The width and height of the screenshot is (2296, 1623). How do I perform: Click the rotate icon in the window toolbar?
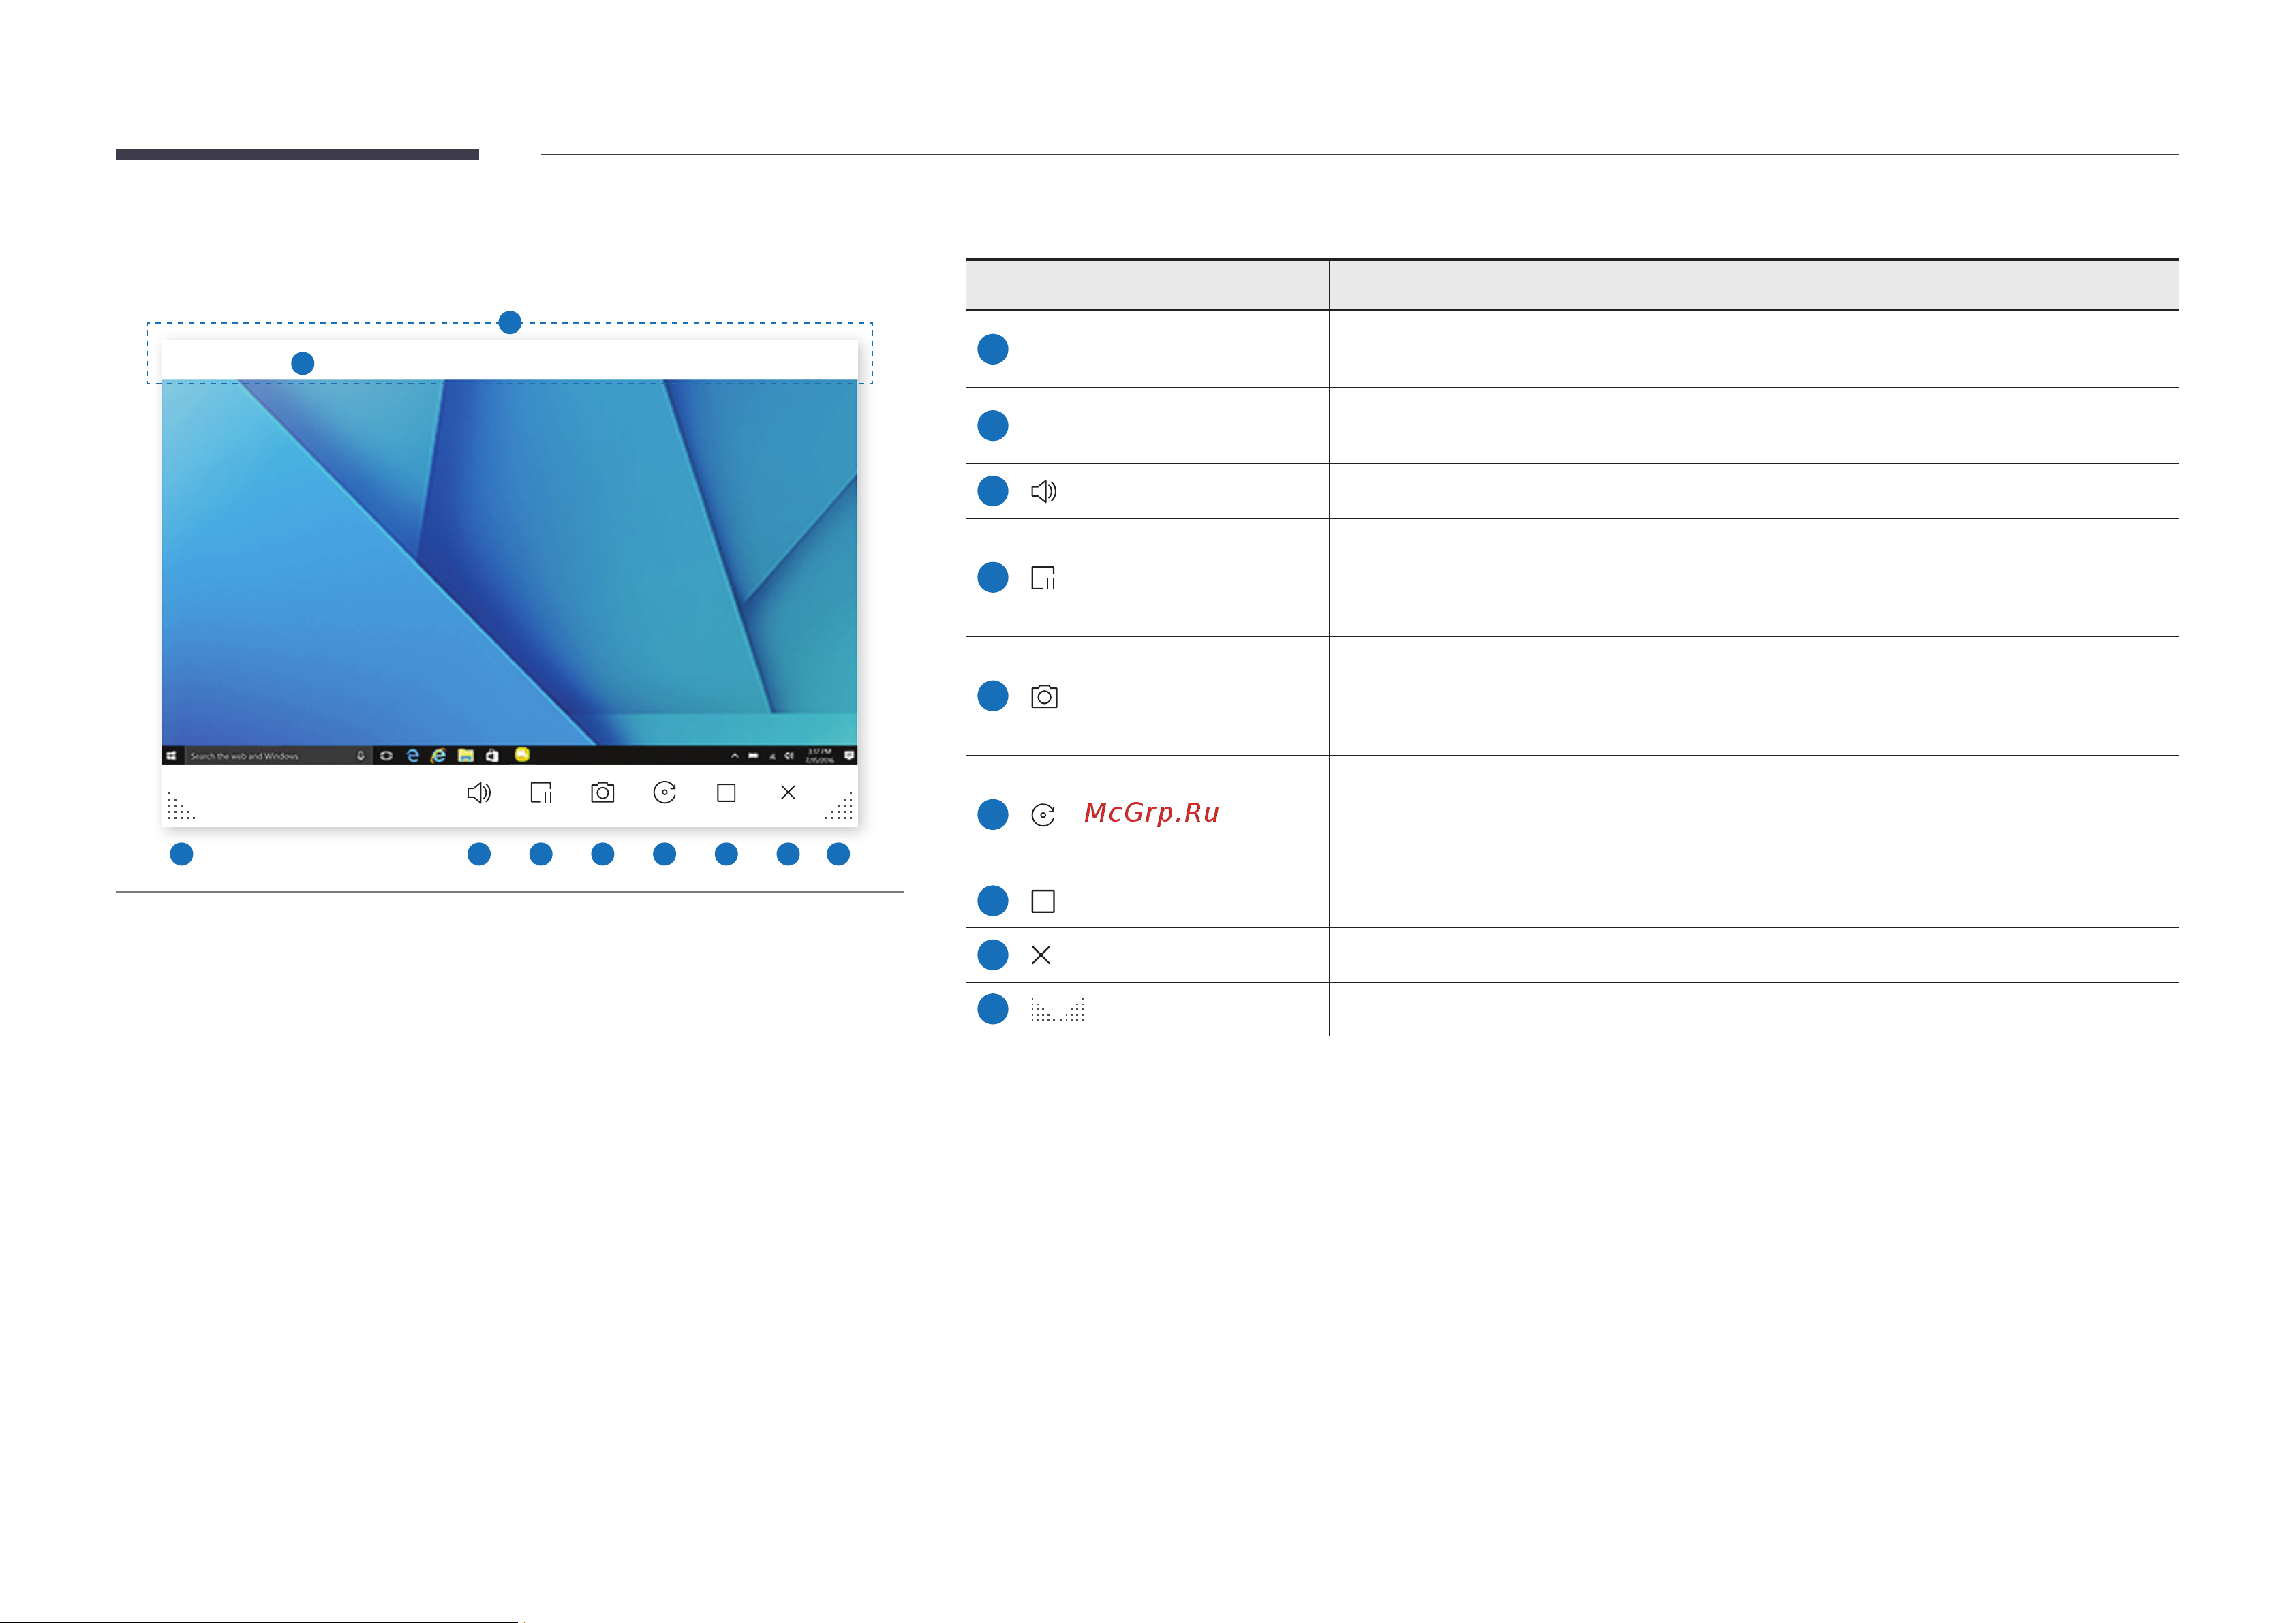tap(664, 793)
